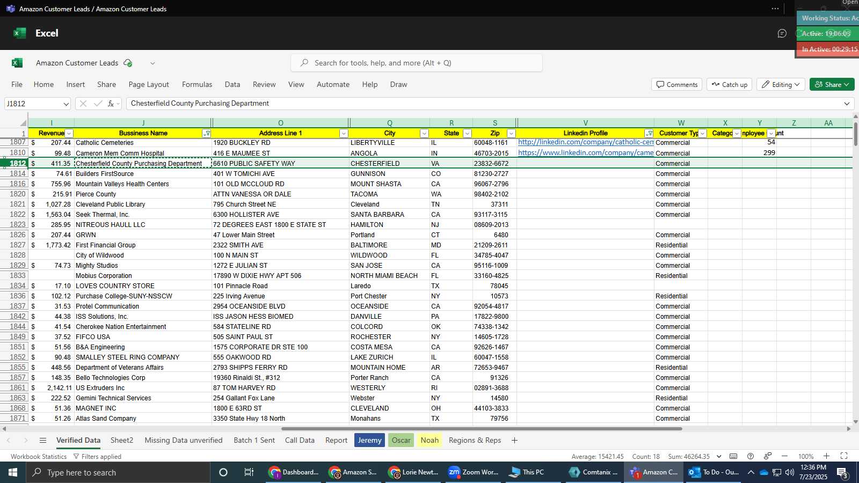Switch to Regions & Reps sheet
Image resolution: width=859 pixels, height=483 pixels.
[x=475, y=440]
